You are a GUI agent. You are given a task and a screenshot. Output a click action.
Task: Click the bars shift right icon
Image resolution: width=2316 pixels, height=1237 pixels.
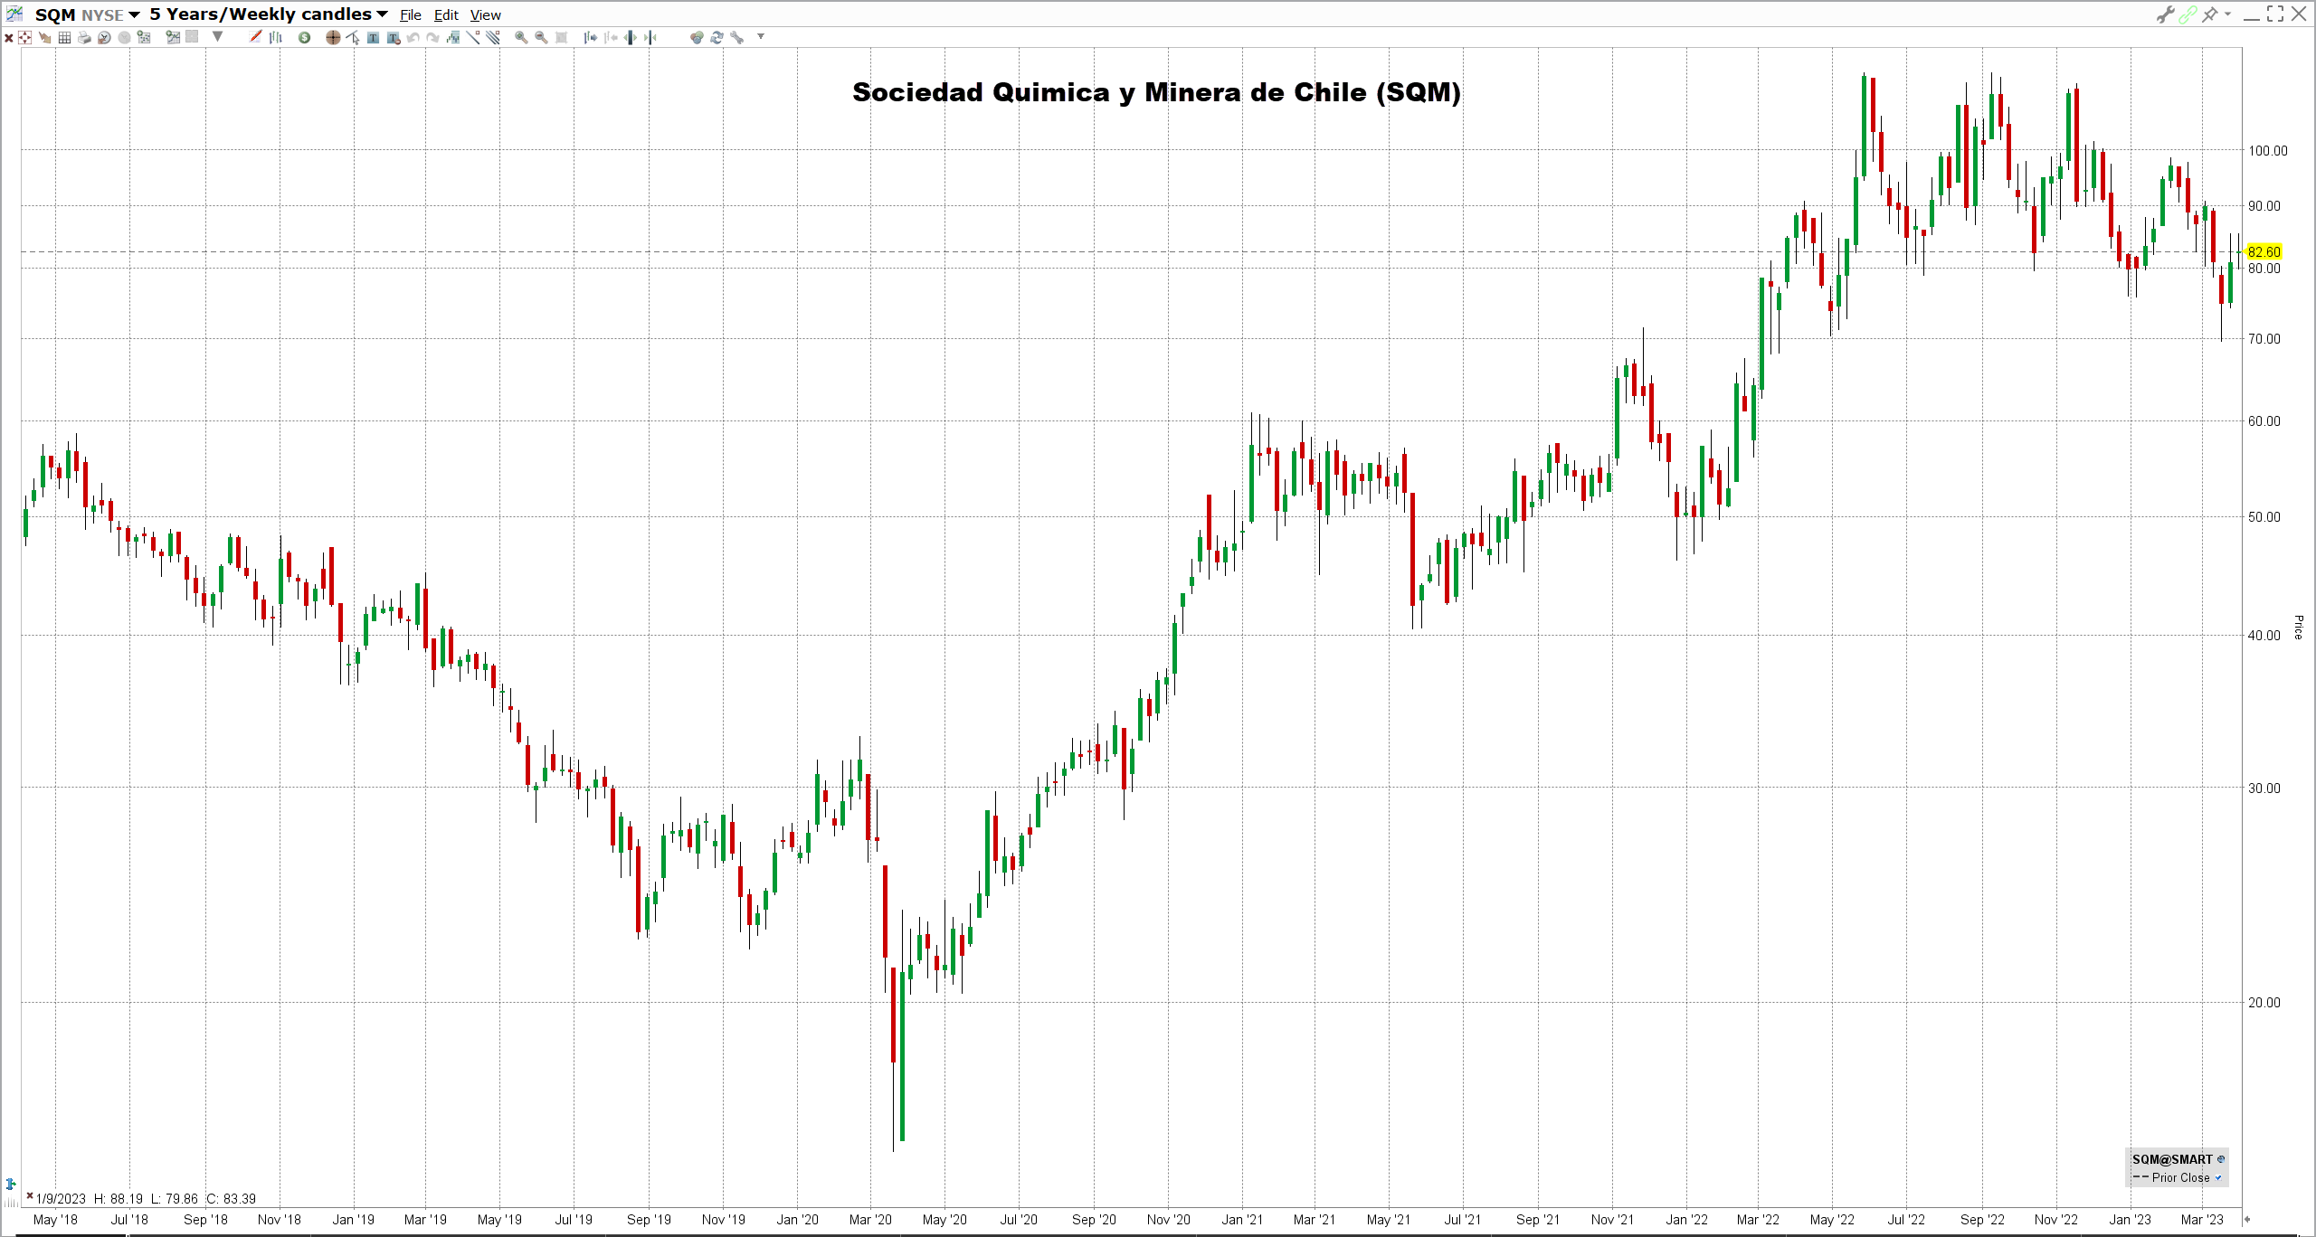click(x=590, y=37)
